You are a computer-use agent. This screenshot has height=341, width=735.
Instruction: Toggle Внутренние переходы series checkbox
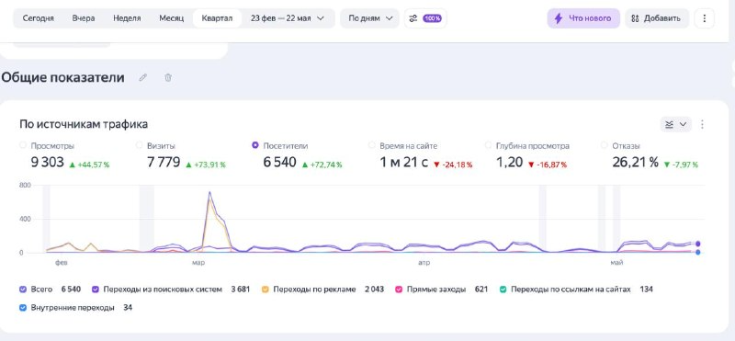click(23, 308)
